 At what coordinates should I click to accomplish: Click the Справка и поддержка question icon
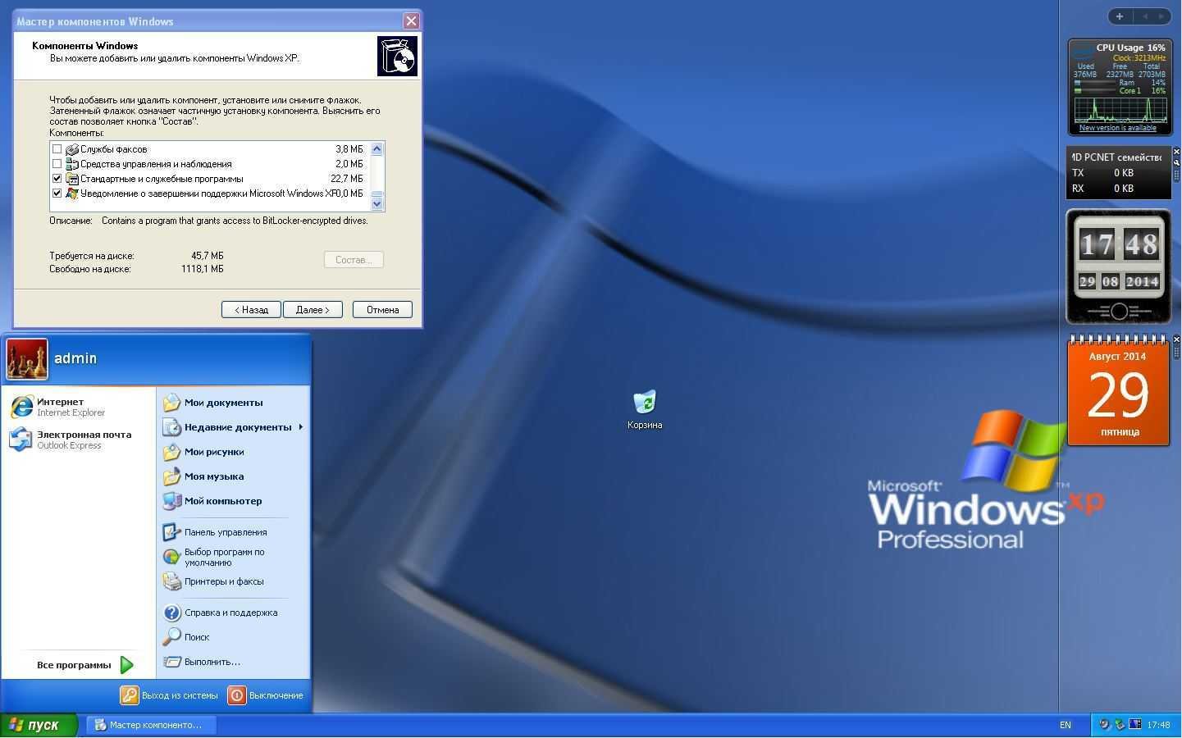pyautogui.click(x=171, y=613)
